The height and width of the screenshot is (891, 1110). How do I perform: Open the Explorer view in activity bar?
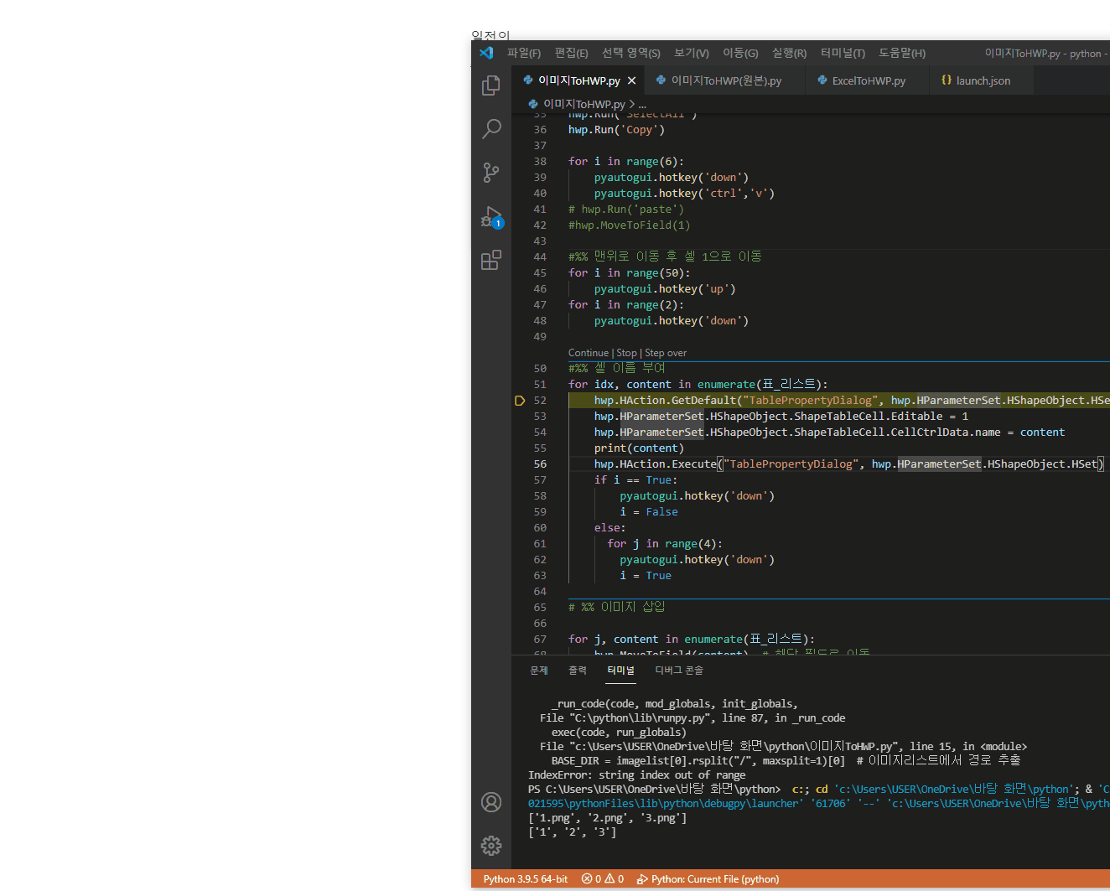point(491,85)
